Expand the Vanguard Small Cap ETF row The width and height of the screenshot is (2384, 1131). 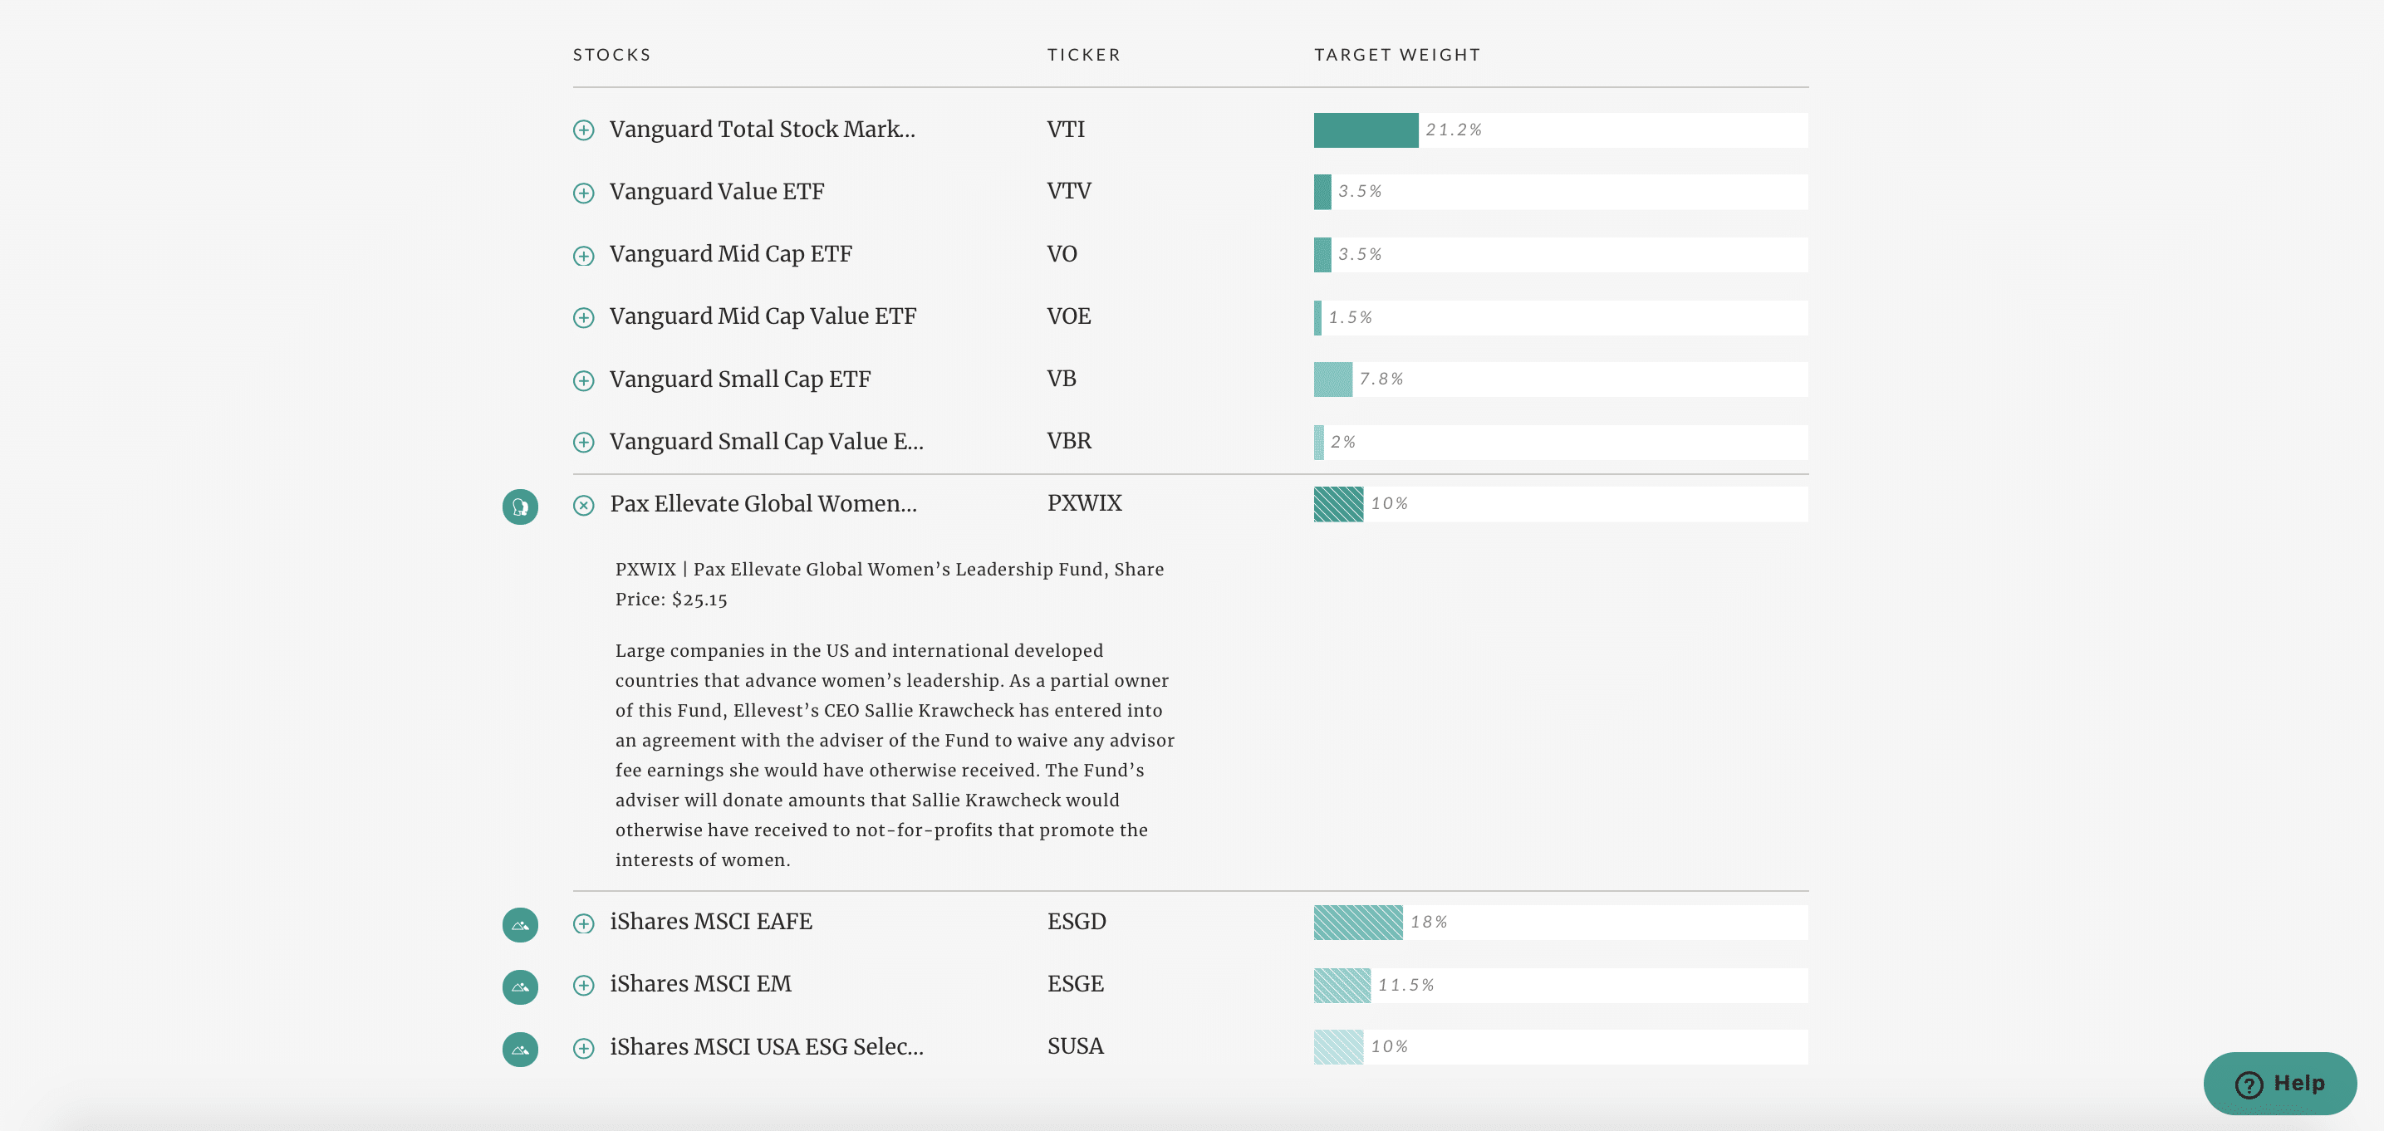[x=583, y=380]
